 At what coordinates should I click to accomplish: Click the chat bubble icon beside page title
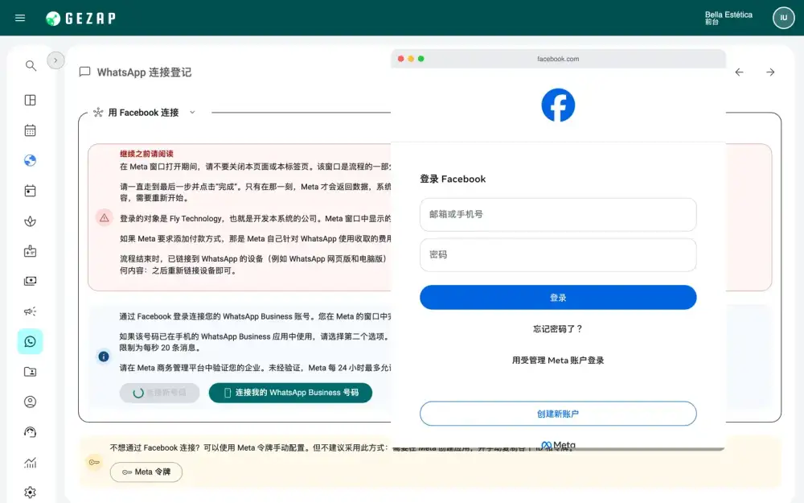84,72
